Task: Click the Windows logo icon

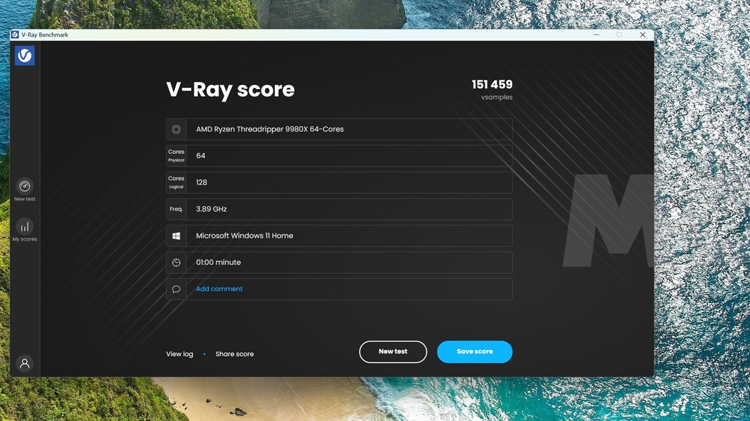Action: 176,236
